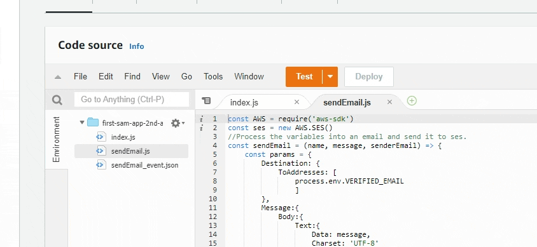The image size is (537, 247).
Task: Open the Go menu
Action: coord(186,77)
